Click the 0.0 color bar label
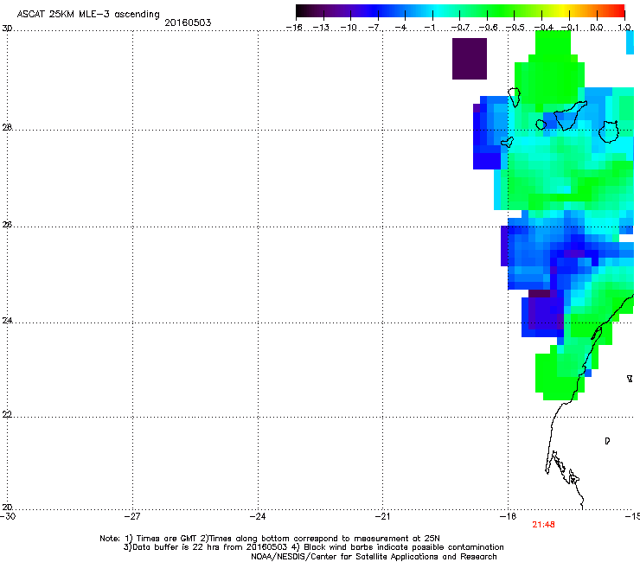The height and width of the screenshot is (562, 640). pyautogui.click(x=597, y=28)
